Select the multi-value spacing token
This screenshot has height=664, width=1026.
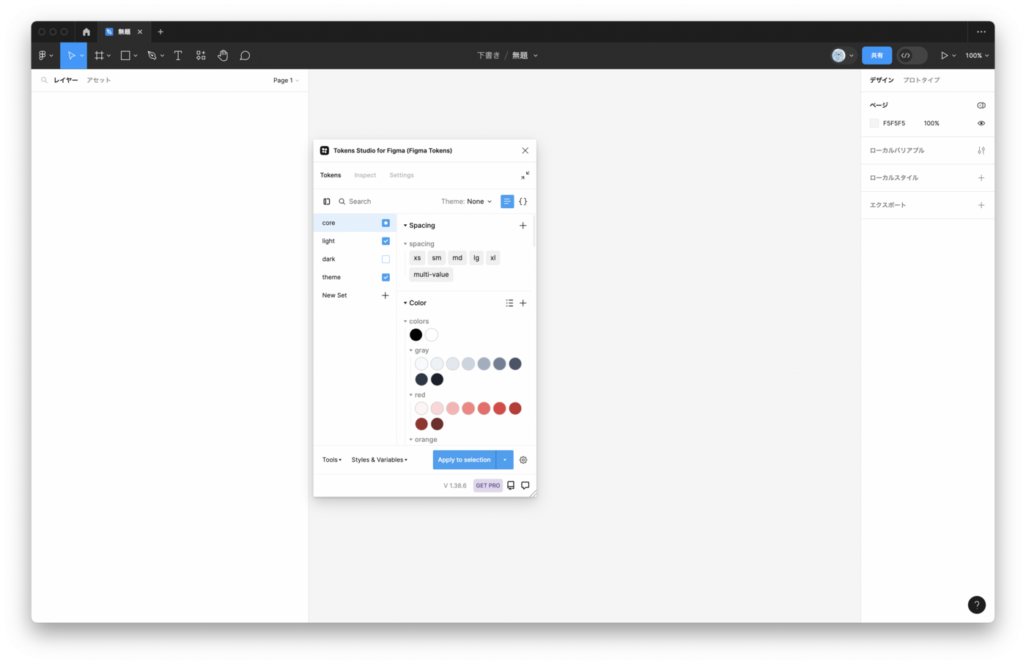(431, 275)
